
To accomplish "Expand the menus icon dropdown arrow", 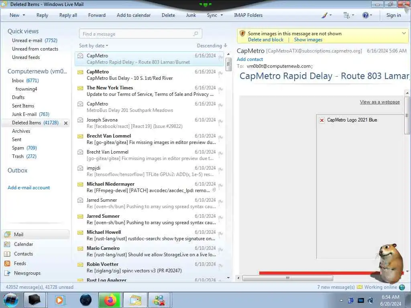I will point(353,15).
